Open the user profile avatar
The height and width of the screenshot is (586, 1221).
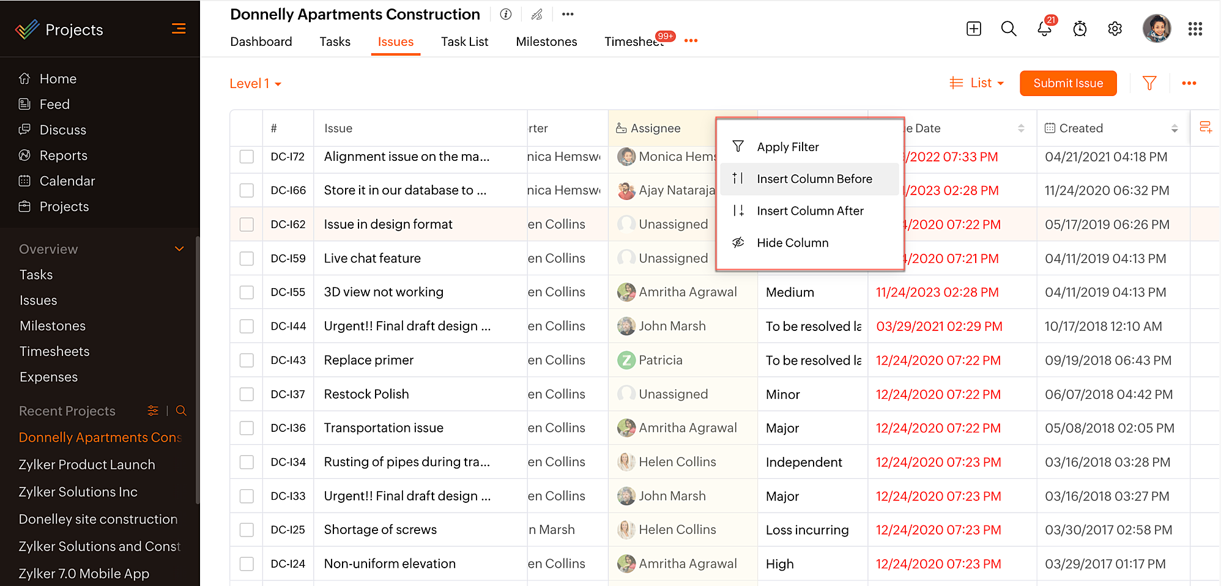point(1157,29)
